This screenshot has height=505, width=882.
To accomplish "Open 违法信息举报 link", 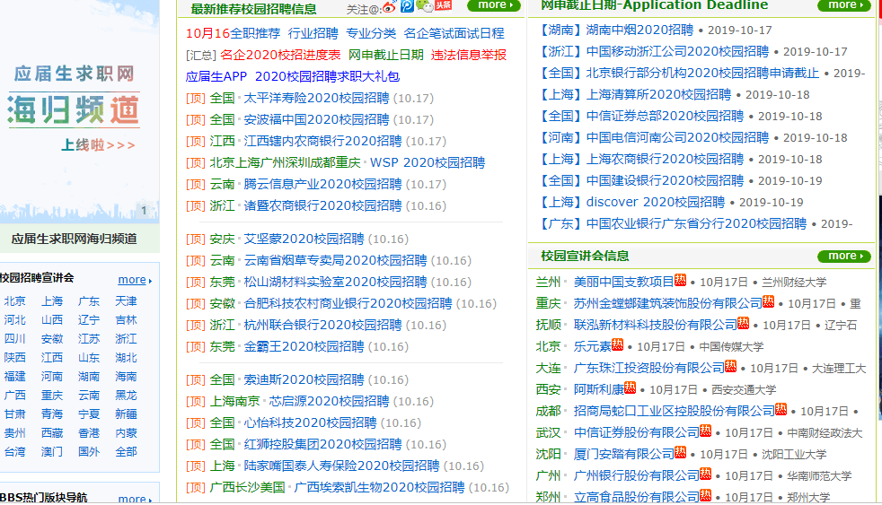I will (x=469, y=55).
